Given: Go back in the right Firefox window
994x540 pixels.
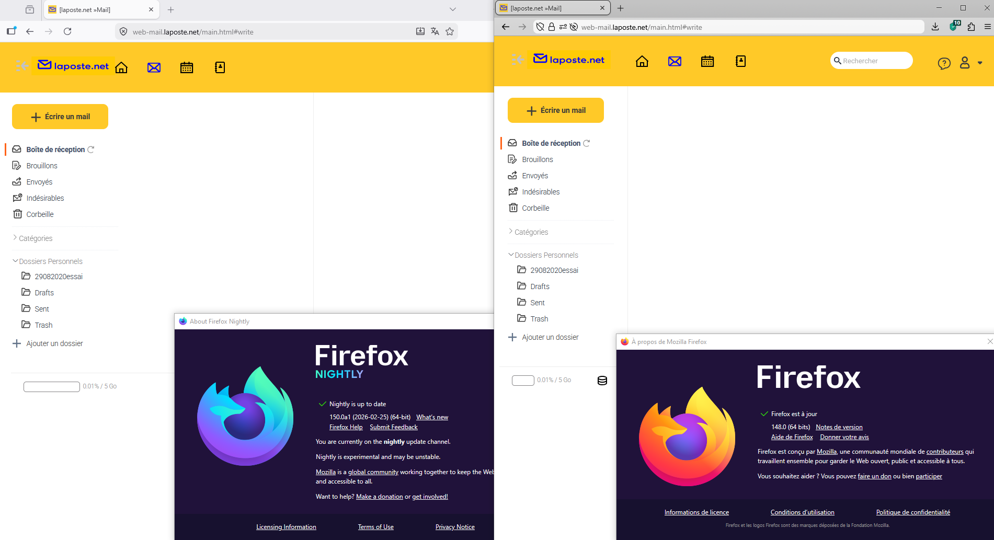Looking at the screenshot, I should pos(506,27).
